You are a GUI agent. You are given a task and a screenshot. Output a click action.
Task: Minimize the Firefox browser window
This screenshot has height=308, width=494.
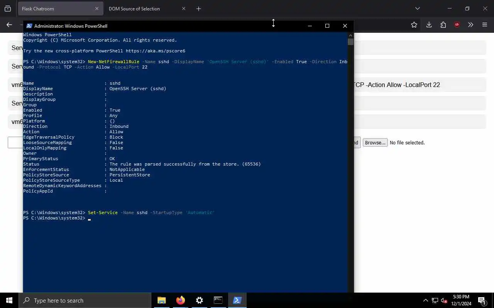coord(449,8)
